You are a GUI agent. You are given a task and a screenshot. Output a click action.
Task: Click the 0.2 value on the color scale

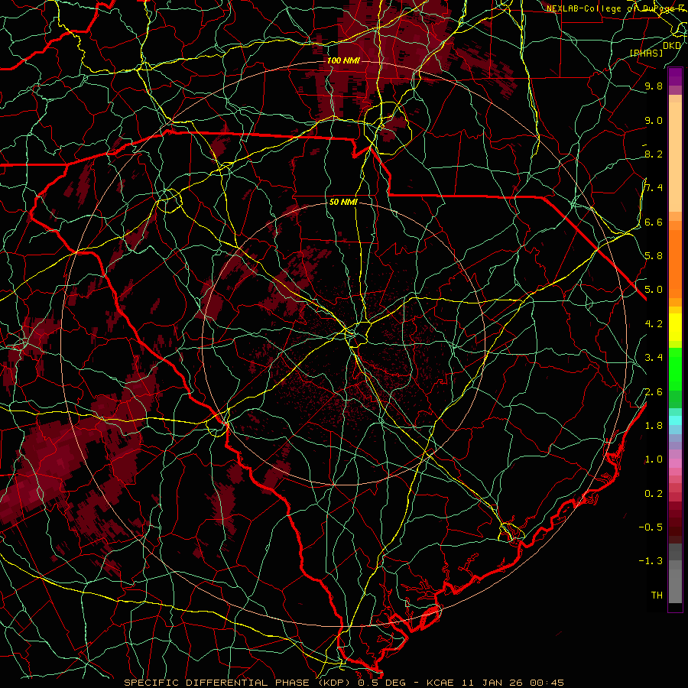(654, 494)
